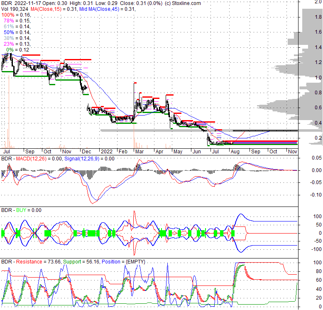Click the '61% = 0.14' Fibonacci level
Screen dimensions: 323x310
[17, 26]
